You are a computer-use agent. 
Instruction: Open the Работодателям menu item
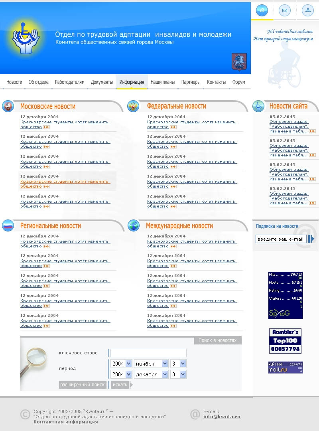(x=69, y=82)
